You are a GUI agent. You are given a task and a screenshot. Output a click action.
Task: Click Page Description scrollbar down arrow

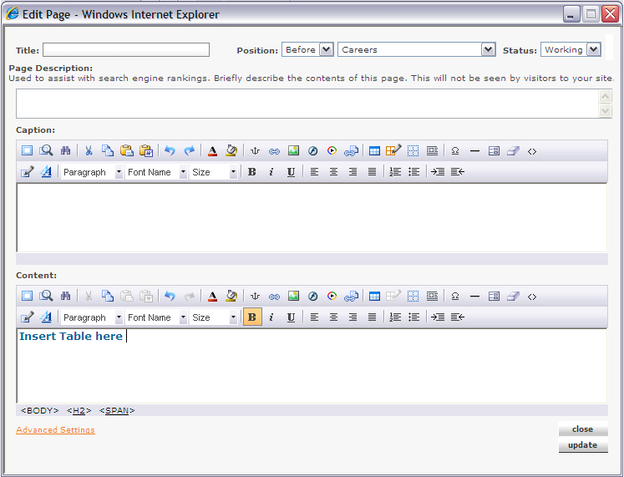pyautogui.click(x=605, y=110)
